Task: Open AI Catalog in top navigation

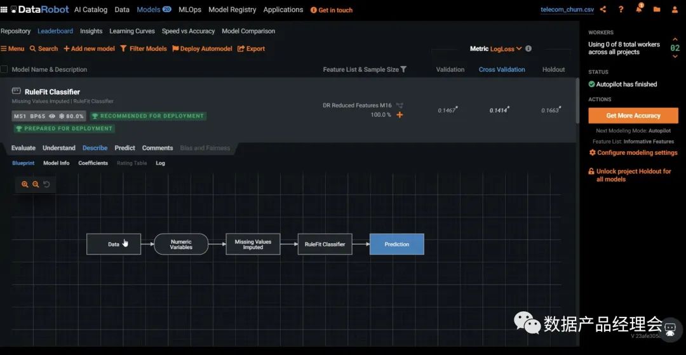Action: pyautogui.click(x=91, y=10)
